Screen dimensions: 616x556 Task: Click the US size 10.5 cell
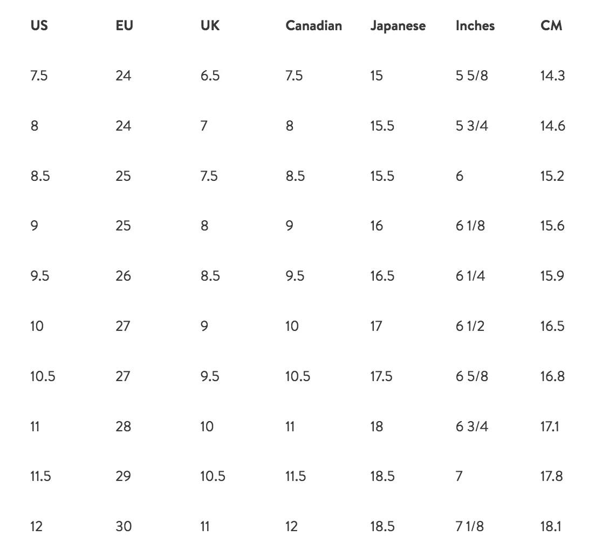tap(43, 376)
